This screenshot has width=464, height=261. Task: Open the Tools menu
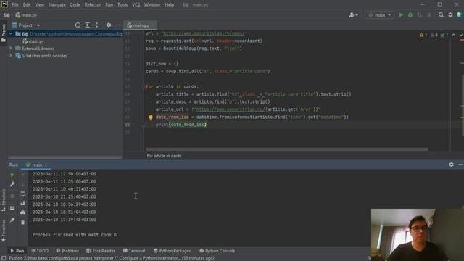(x=123, y=5)
